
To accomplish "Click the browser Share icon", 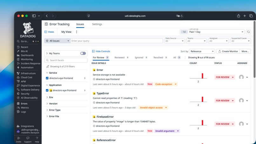I will (239, 16).
